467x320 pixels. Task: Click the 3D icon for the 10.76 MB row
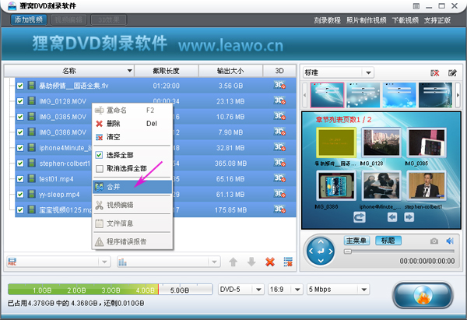click(x=279, y=116)
